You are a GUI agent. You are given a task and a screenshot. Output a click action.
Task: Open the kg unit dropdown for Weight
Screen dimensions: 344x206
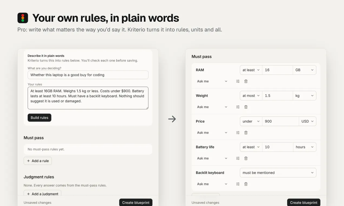(304, 96)
